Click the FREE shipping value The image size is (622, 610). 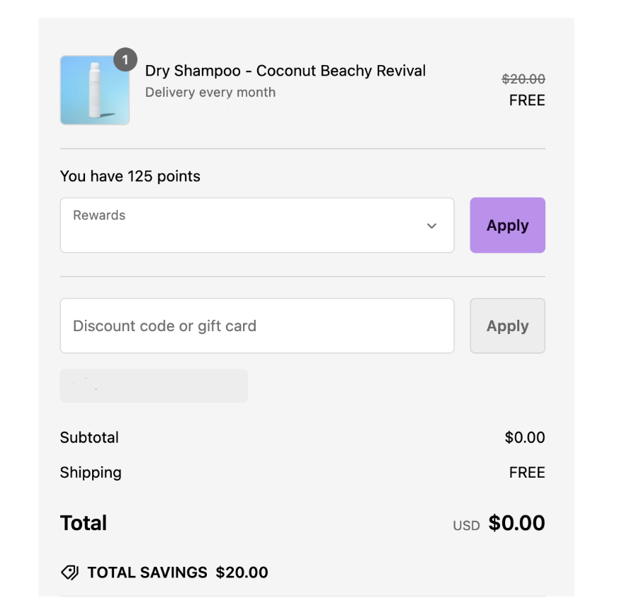tap(526, 473)
